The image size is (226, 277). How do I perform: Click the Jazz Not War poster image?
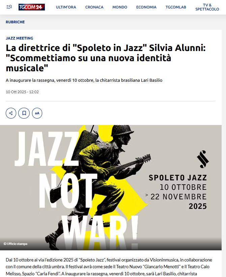tap(111, 187)
